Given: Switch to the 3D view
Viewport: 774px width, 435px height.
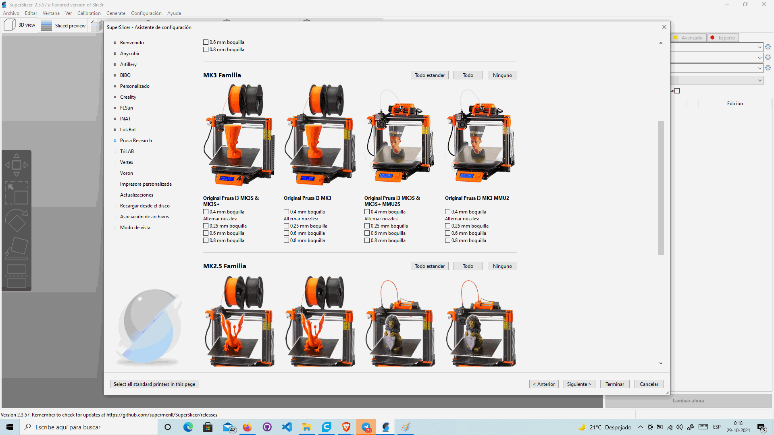Looking at the screenshot, I should (x=20, y=25).
